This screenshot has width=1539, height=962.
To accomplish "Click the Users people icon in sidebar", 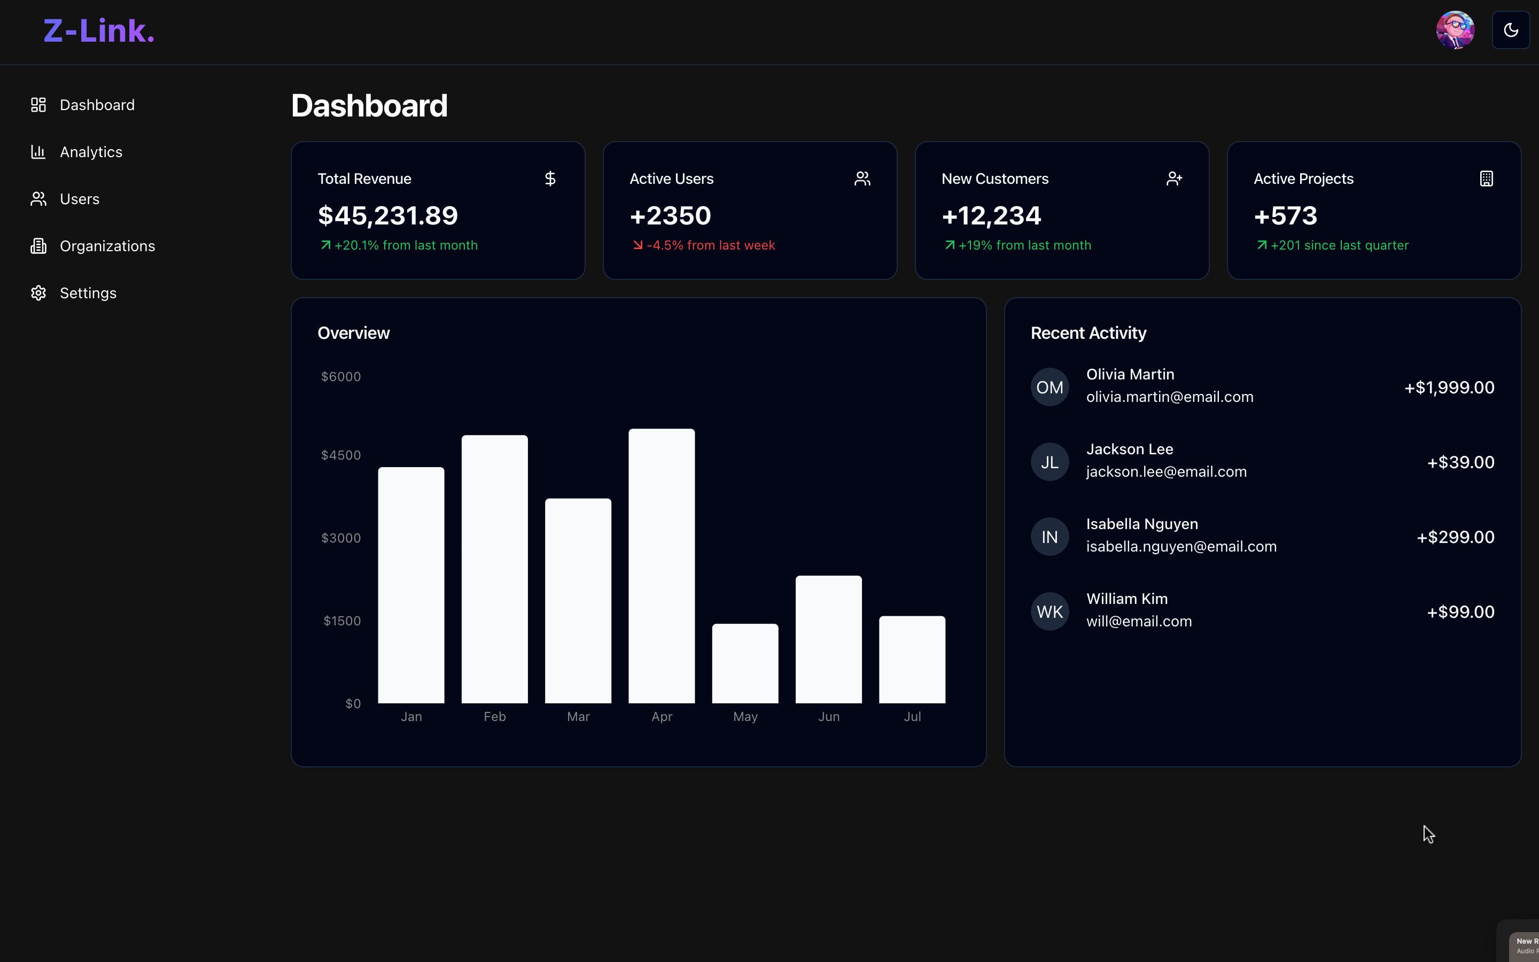I will (x=38, y=199).
